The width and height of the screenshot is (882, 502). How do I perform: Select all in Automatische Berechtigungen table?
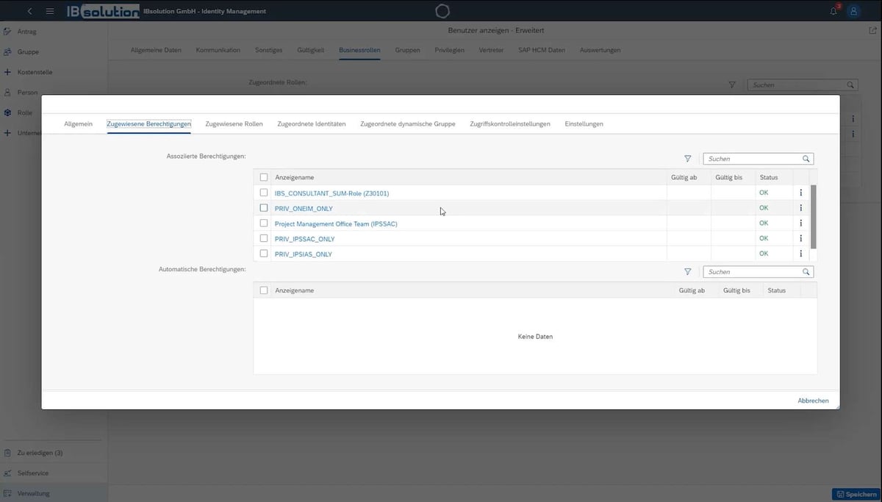[264, 290]
